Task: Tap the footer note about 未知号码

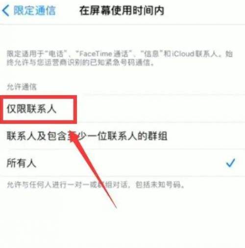Action: [x=96, y=185]
